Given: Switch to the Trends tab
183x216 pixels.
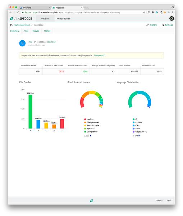Looking at the screenshot, I should [x=47, y=31].
